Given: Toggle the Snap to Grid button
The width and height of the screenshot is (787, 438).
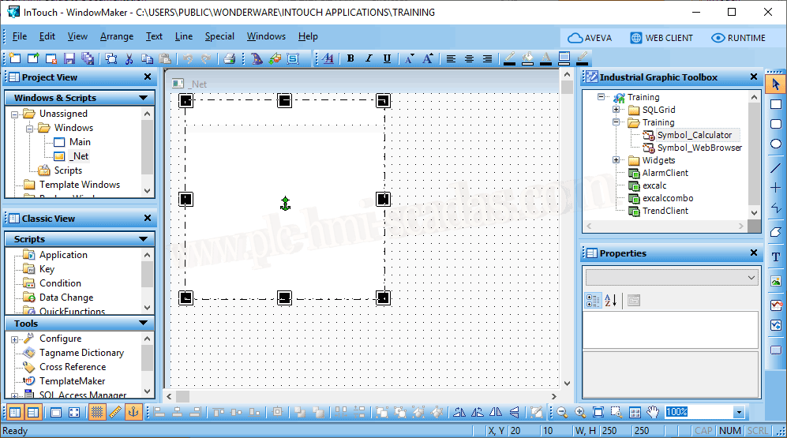Looking at the screenshot, I should pos(97,412).
